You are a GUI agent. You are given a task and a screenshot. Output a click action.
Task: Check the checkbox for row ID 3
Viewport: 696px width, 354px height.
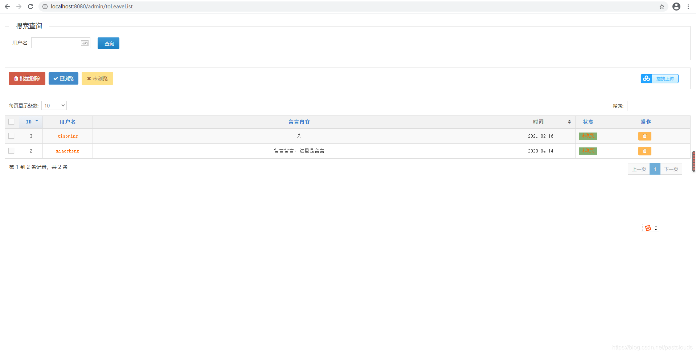point(11,136)
